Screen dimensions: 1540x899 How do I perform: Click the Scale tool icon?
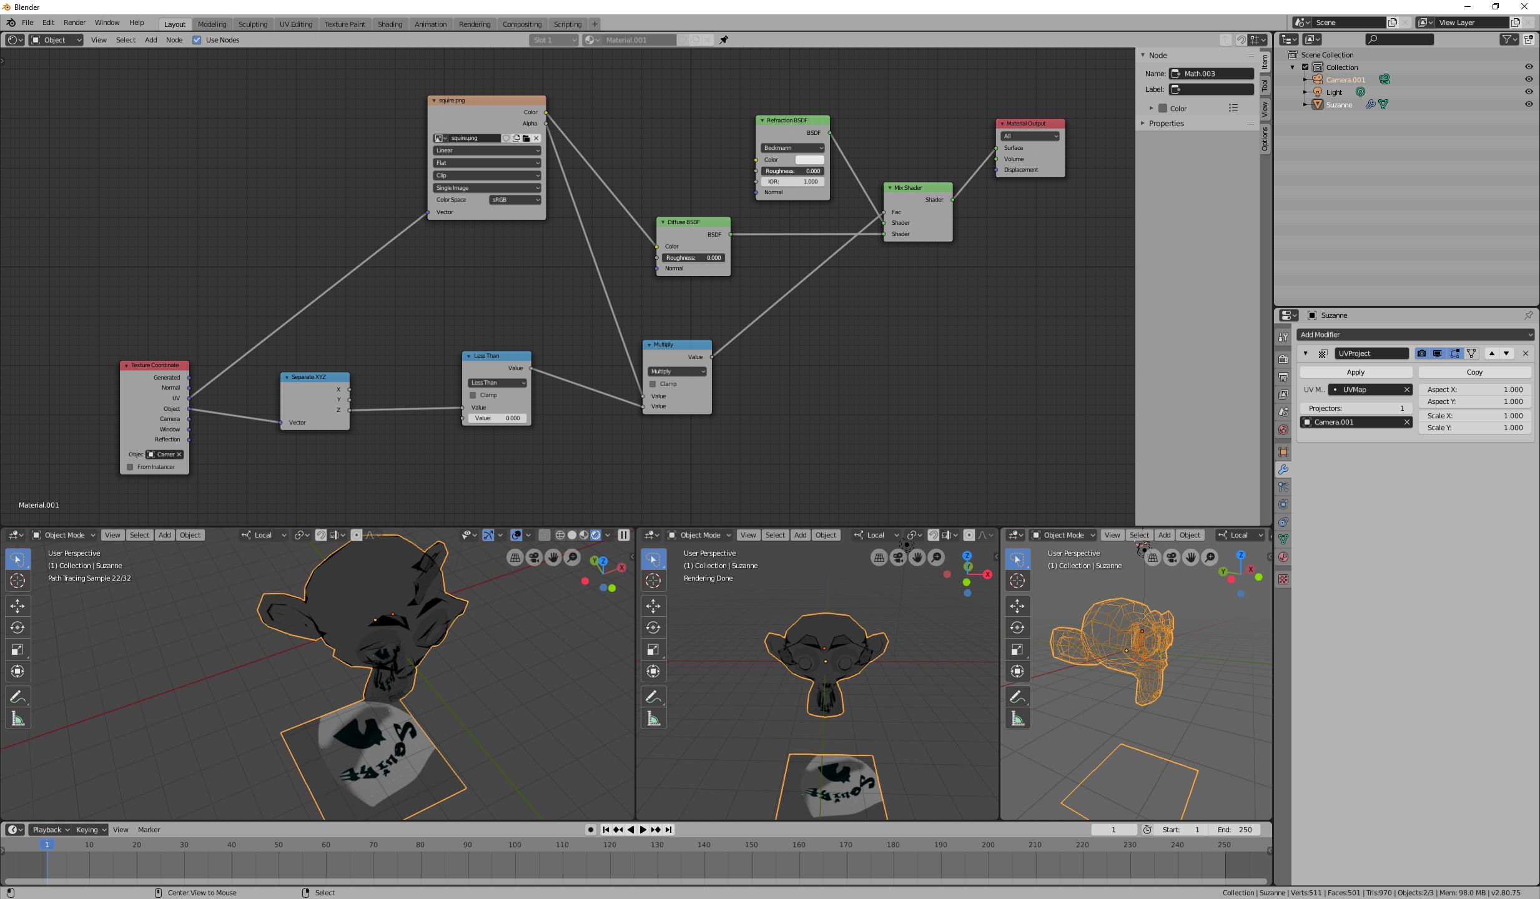tap(16, 650)
